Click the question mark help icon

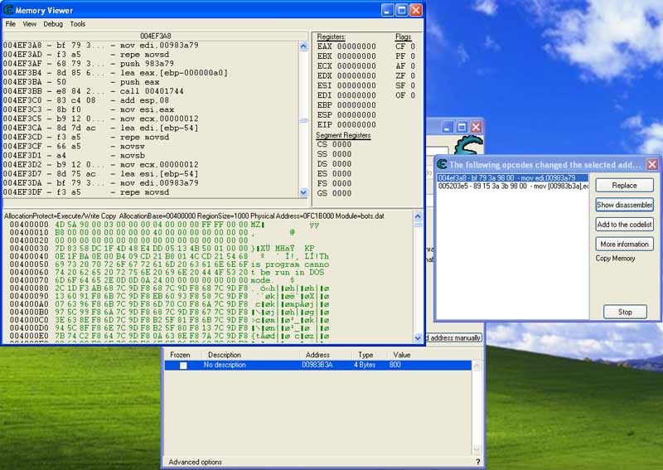pyautogui.click(x=477, y=462)
